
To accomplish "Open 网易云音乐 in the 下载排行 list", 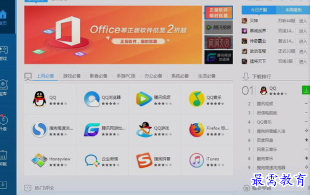I will tap(267, 149).
